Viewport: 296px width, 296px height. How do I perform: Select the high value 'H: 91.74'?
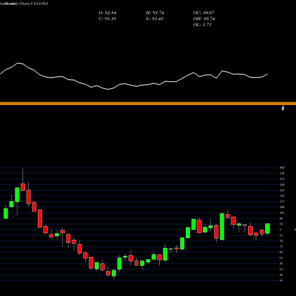[155, 13]
